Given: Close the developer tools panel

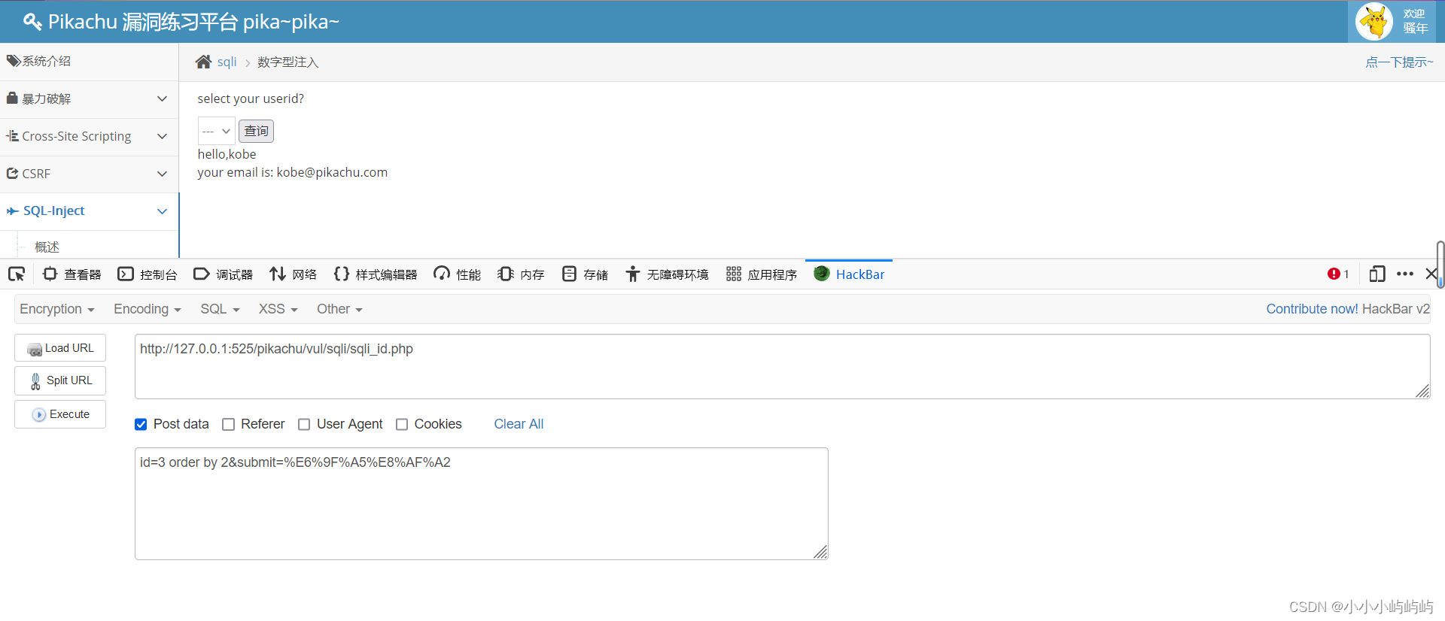Looking at the screenshot, I should click(1431, 274).
